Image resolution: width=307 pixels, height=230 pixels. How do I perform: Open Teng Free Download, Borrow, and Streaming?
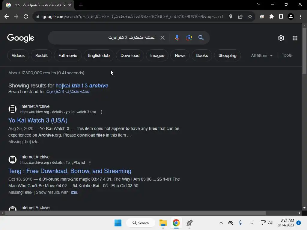(x=70, y=171)
